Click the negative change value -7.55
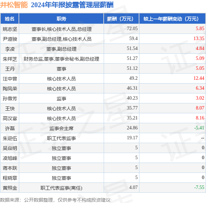The height and width of the screenshot is (203, 206). (x=199, y=187)
